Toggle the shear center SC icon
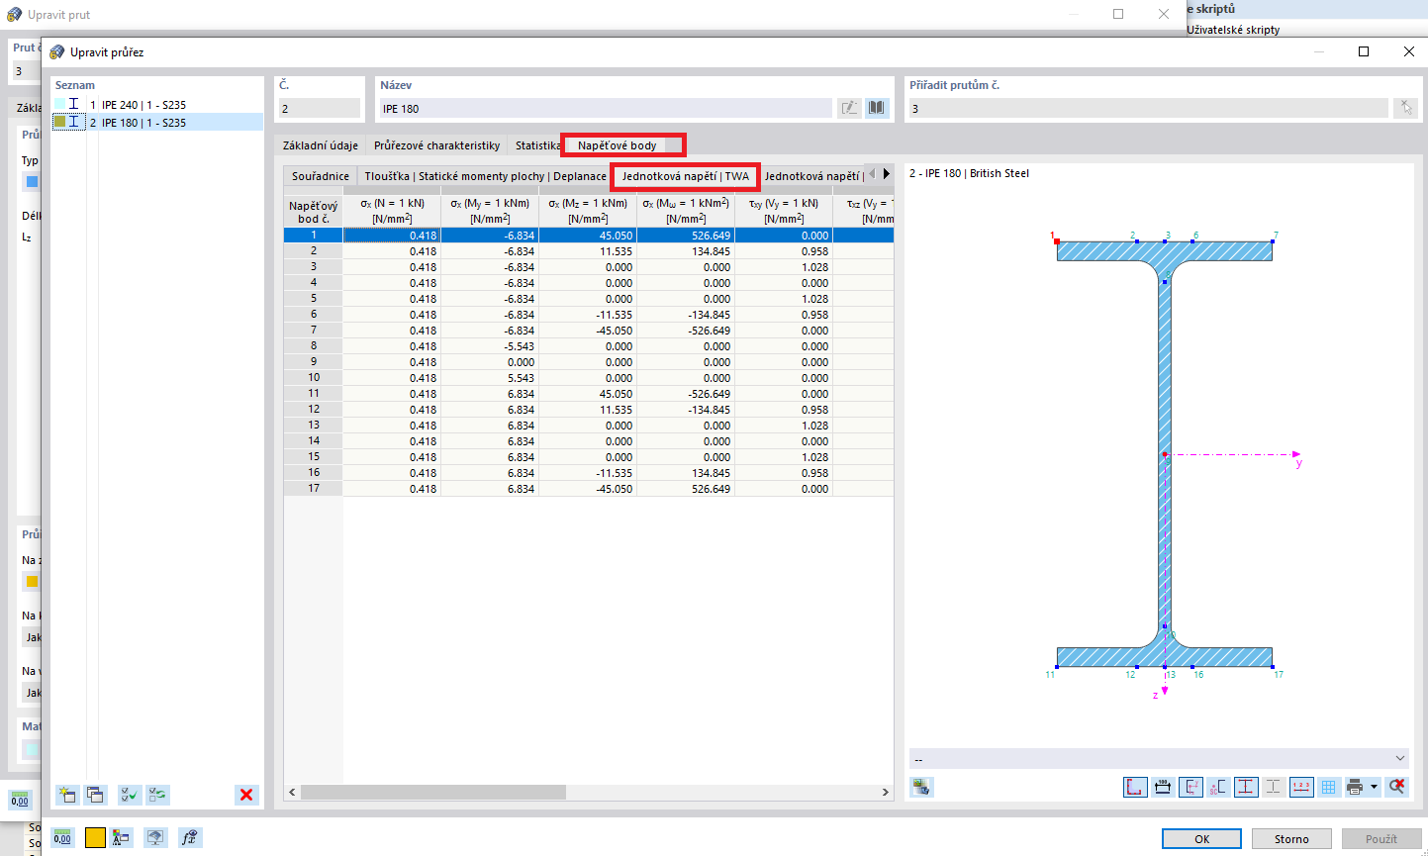This screenshot has width=1428, height=856. [1217, 787]
